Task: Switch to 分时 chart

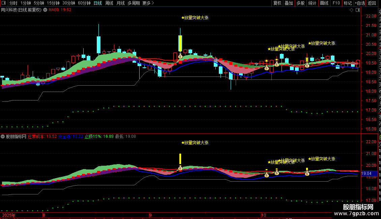Action: click(13, 3)
